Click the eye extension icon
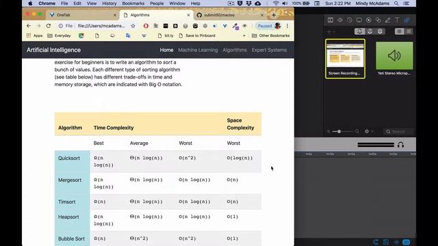 [x=244, y=26]
